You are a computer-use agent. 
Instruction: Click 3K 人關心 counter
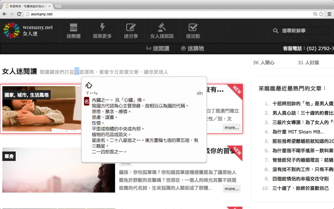(x=264, y=62)
